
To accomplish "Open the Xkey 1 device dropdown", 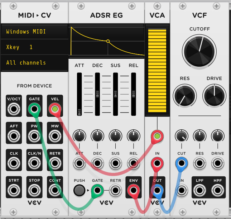I will (x=34, y=47).
